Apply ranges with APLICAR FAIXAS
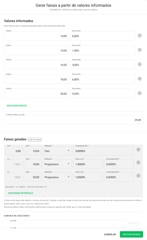Screen dimensions: 147x240 [131, 234]
